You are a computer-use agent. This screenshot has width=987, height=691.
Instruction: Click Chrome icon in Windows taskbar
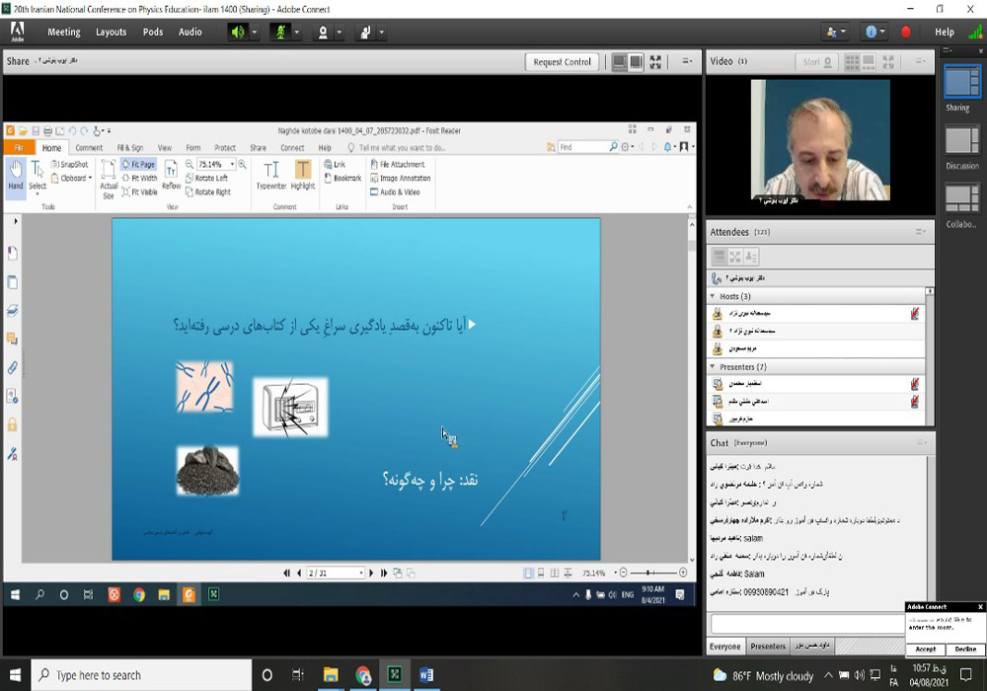363,675
